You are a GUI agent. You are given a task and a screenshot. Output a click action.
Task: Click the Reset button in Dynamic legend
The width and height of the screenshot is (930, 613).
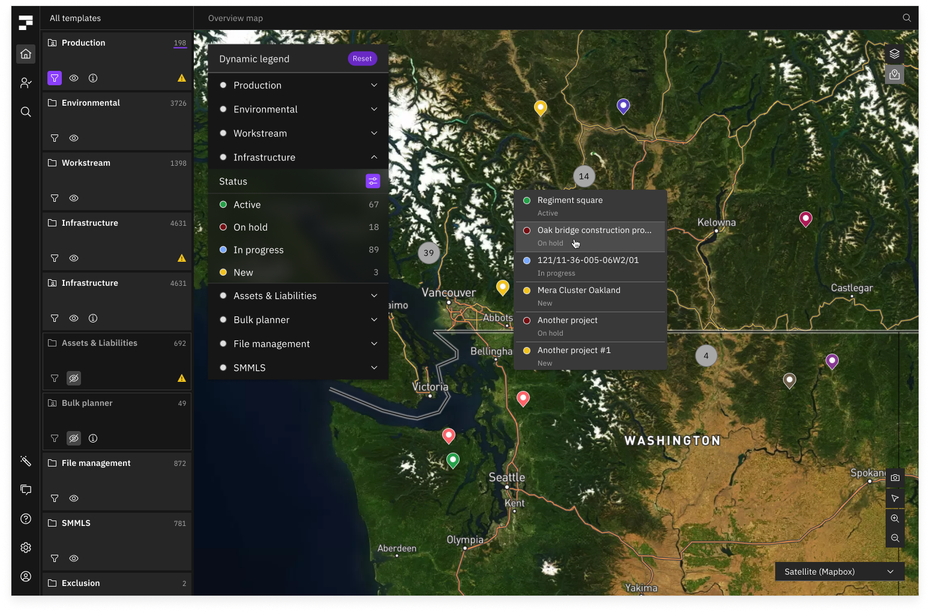pos(362,59)
